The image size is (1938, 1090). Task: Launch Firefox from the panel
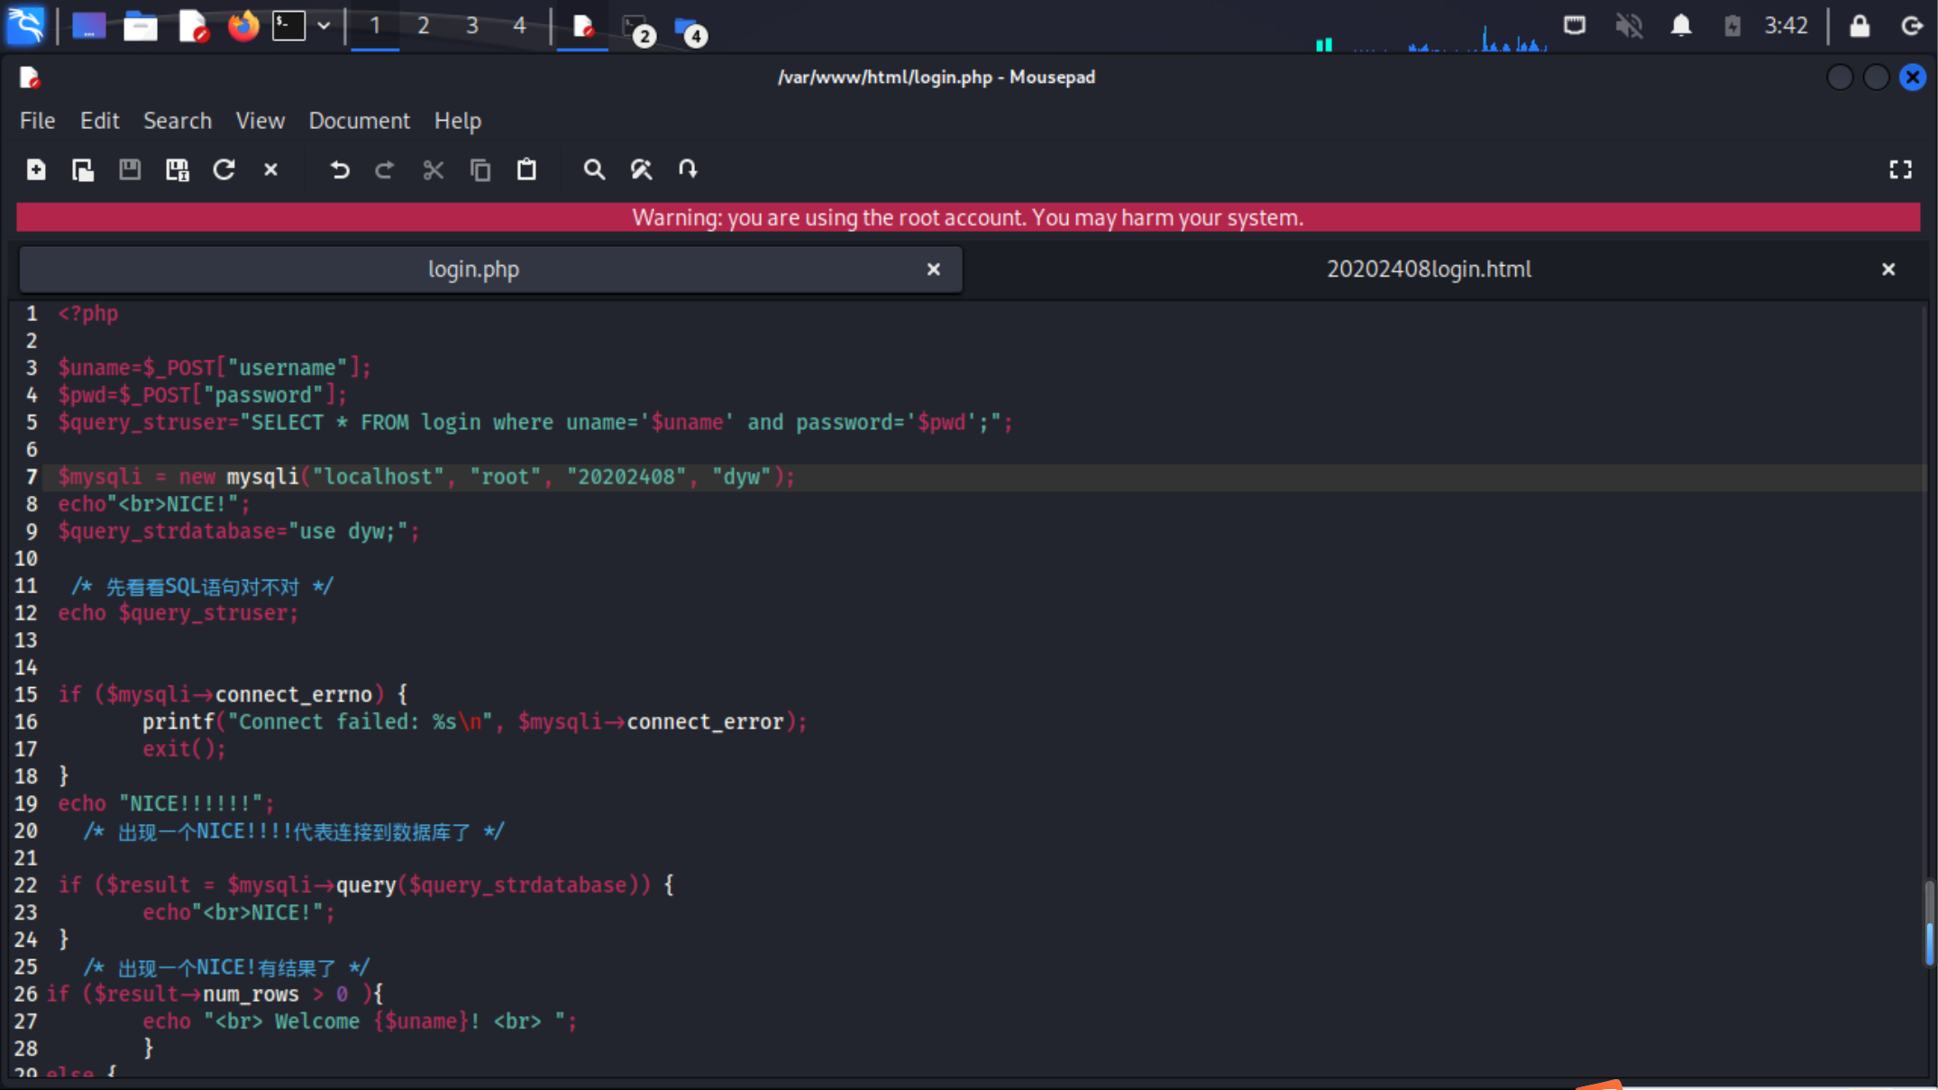point(242,25)
